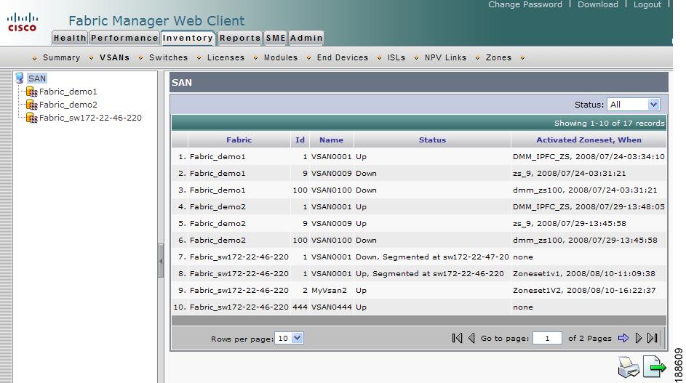Screen dimensions: 686x383
Task: Click the SAN tree root icon
Action: [x=20, y=78]
